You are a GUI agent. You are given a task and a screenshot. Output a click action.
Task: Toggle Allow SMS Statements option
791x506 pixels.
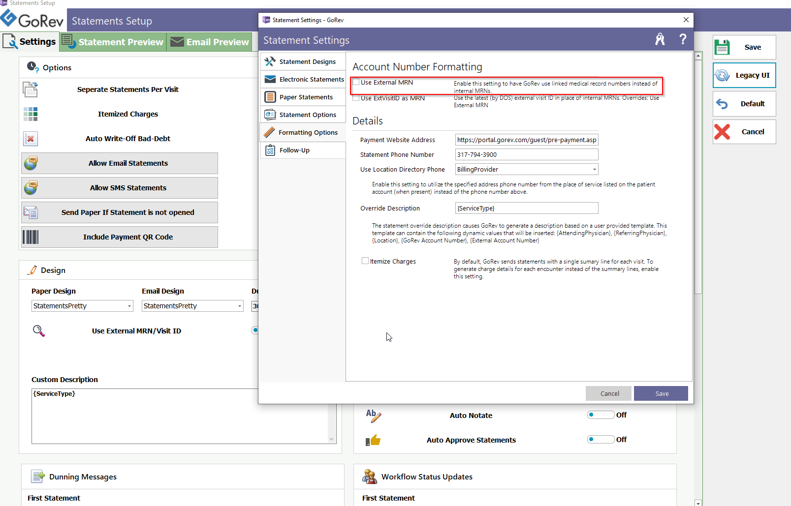pos(120,188)
